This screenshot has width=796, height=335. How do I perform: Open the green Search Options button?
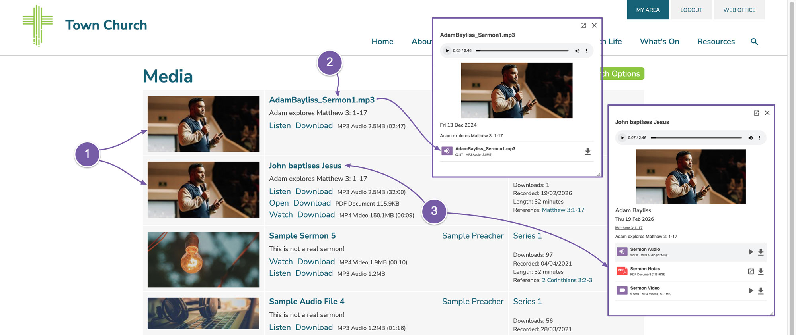622,74
